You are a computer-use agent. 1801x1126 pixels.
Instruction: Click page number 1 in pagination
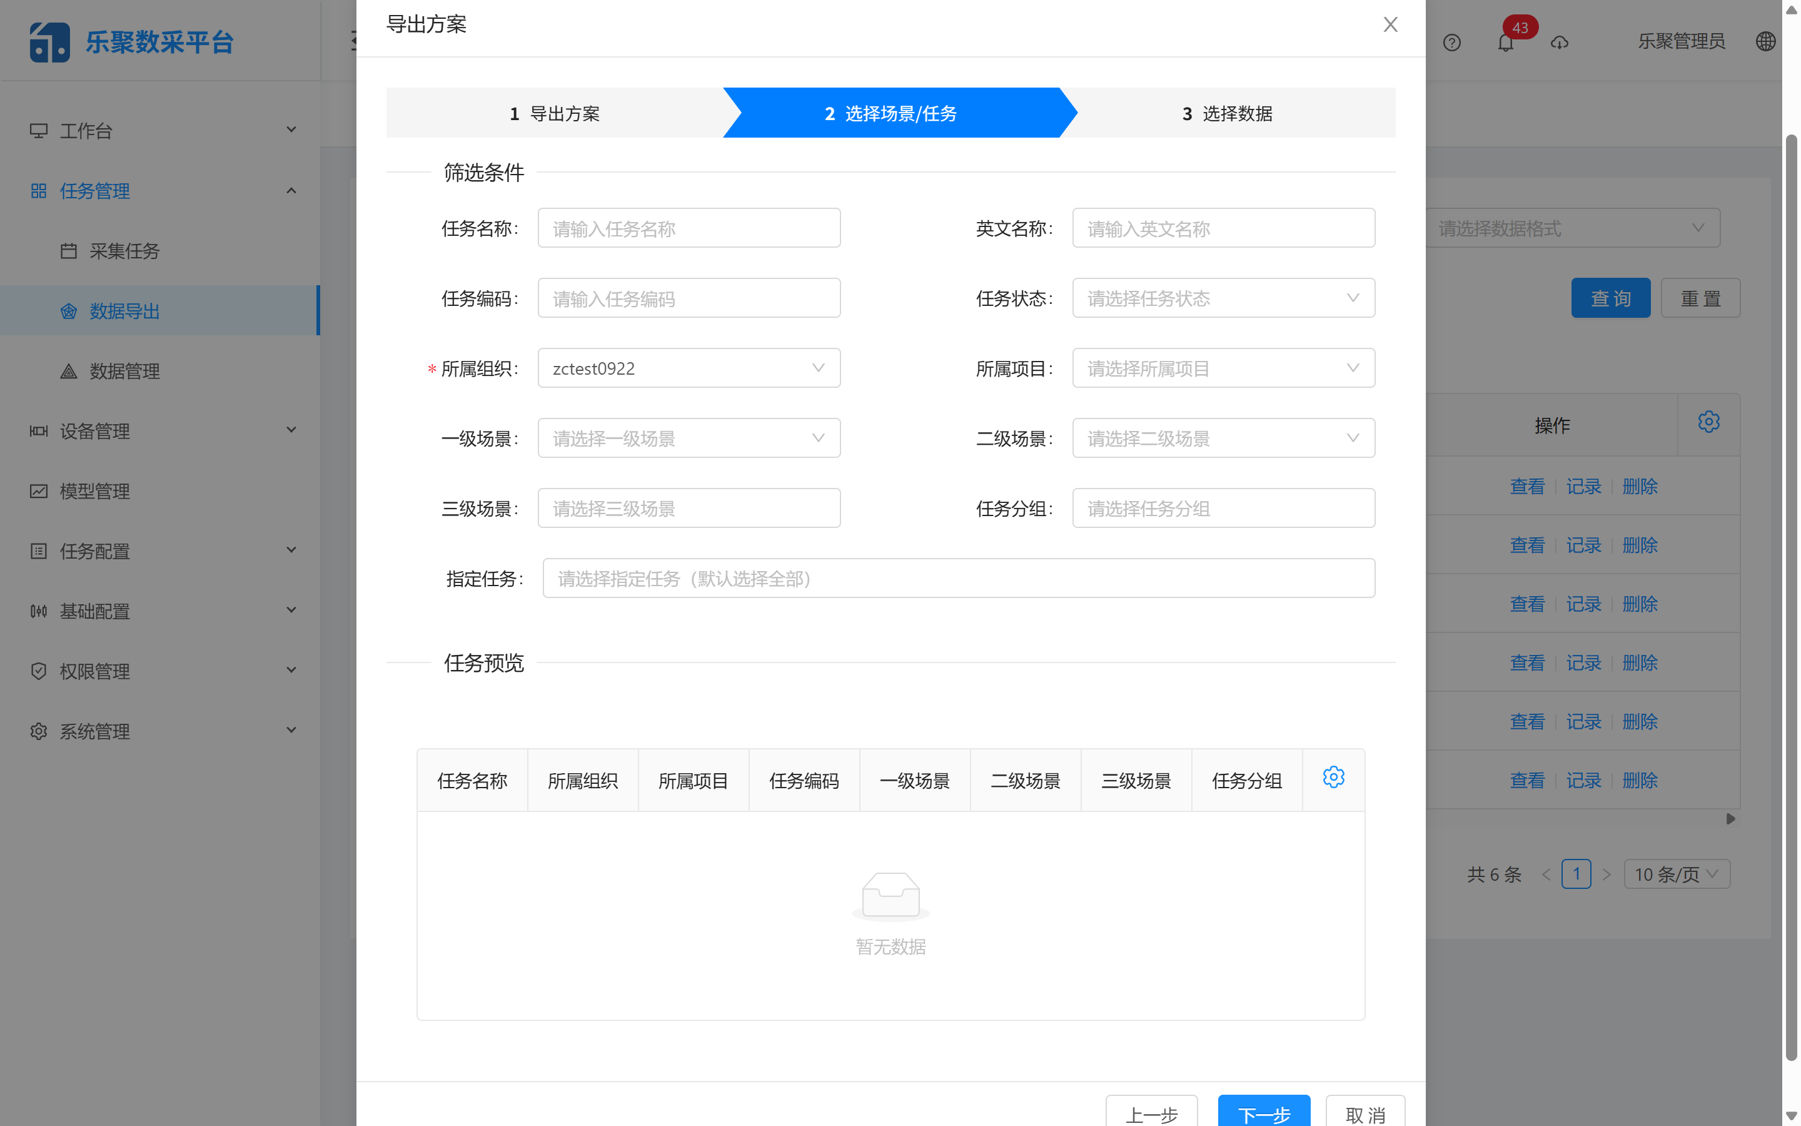click(x=1577, y=875)
